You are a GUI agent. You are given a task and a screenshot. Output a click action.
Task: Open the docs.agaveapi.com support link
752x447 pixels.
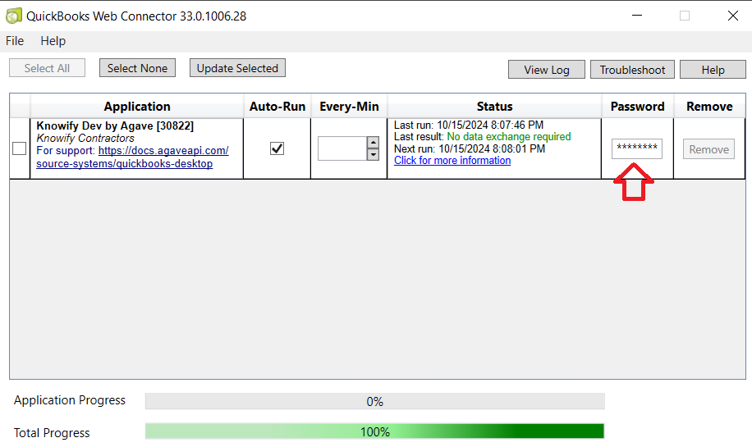coord(132,157)
